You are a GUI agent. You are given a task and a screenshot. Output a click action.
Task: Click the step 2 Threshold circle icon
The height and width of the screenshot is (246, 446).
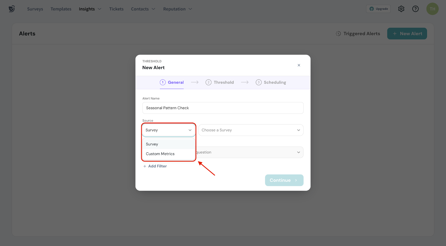point(208,82)
